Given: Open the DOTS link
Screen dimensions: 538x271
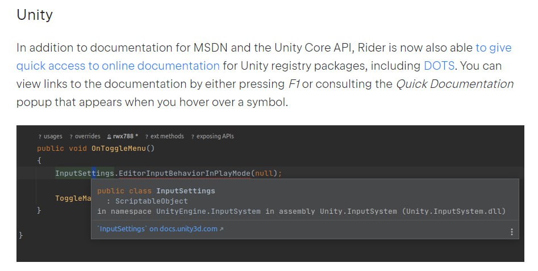Looking at the screenshot, I should click(439, 65).
